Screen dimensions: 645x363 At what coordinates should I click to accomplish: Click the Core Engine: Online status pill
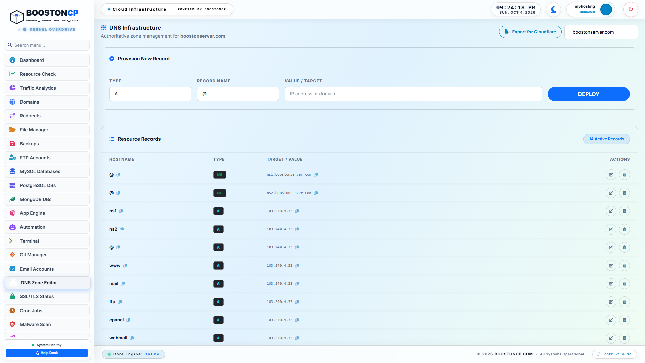(x=133, y=354)
